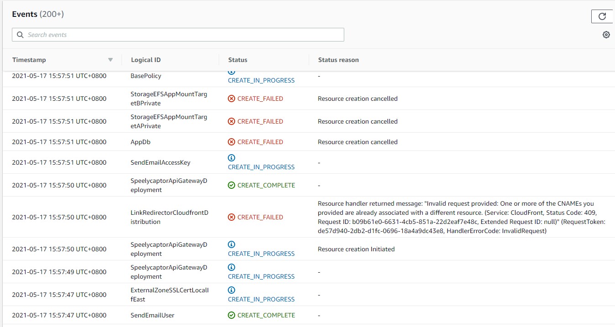The image size is (615, 327).
Task: Select Resource creation cancelled for AppDb
Action: point(357,142)
